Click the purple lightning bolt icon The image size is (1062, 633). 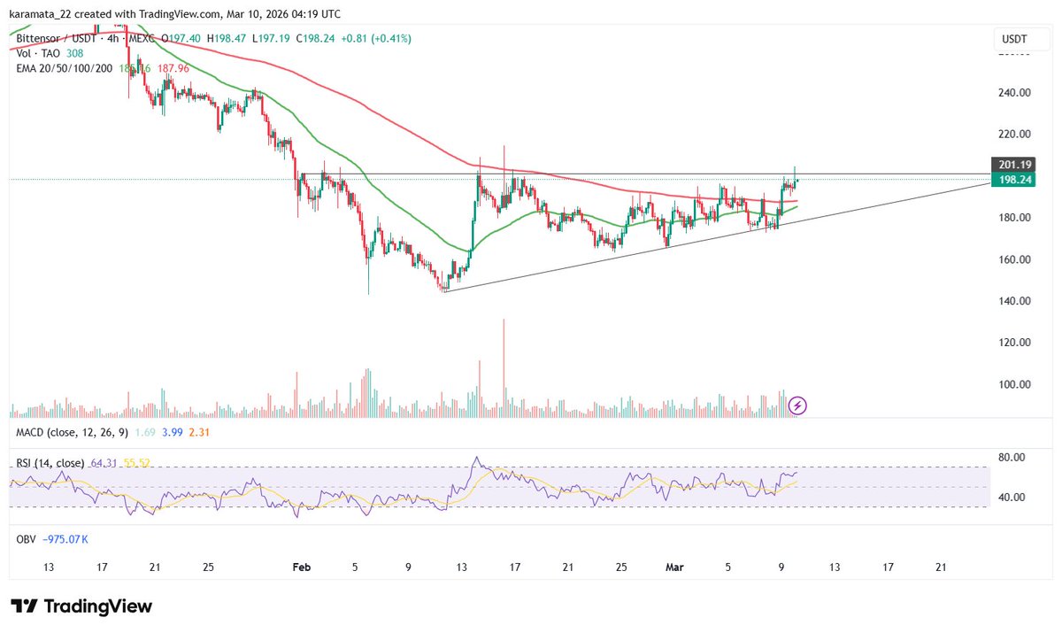coord(797,405)
